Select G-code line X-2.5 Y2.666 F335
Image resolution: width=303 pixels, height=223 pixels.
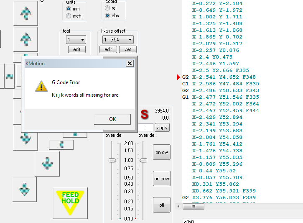pos(221,70)
